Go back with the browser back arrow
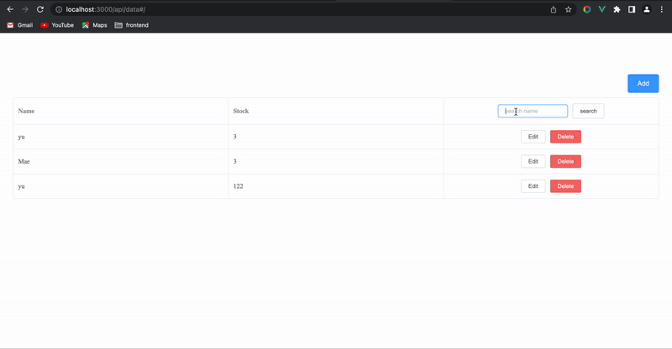The image size is (672, 349). pos(10,9)
